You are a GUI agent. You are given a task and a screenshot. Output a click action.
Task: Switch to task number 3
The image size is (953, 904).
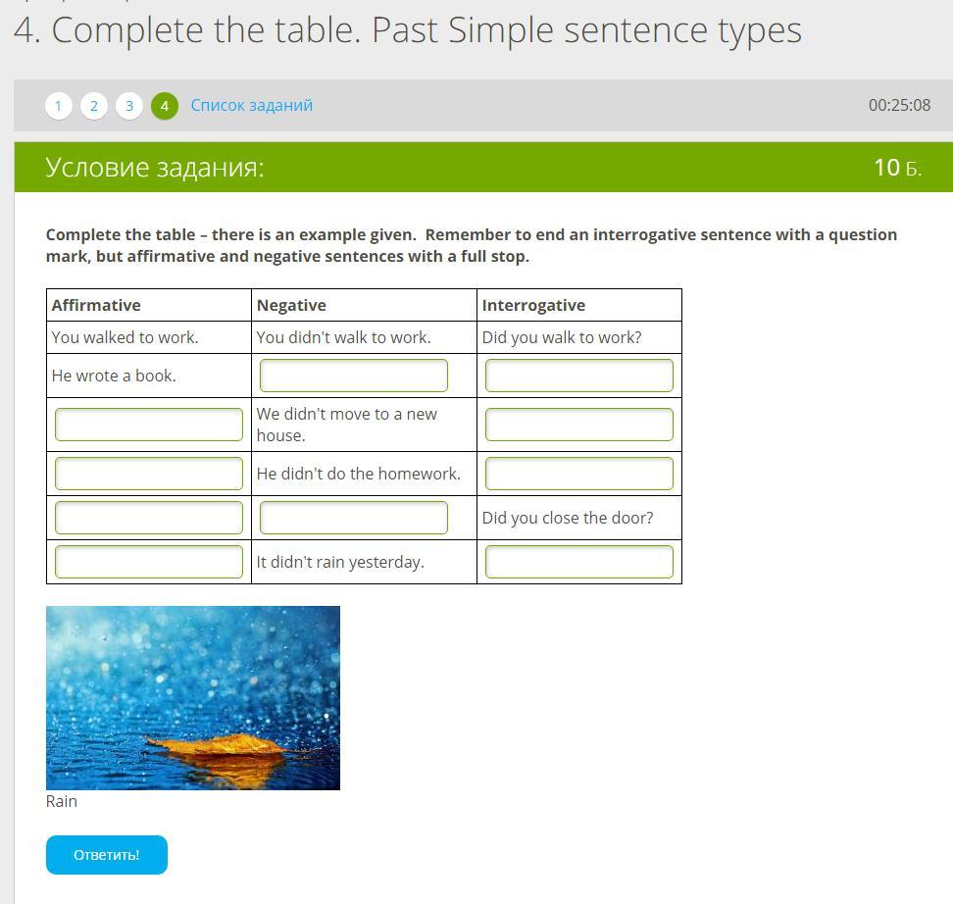129,106
